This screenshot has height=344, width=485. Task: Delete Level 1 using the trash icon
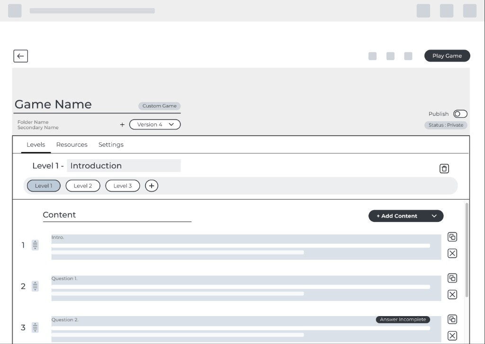tap(444, 168)
